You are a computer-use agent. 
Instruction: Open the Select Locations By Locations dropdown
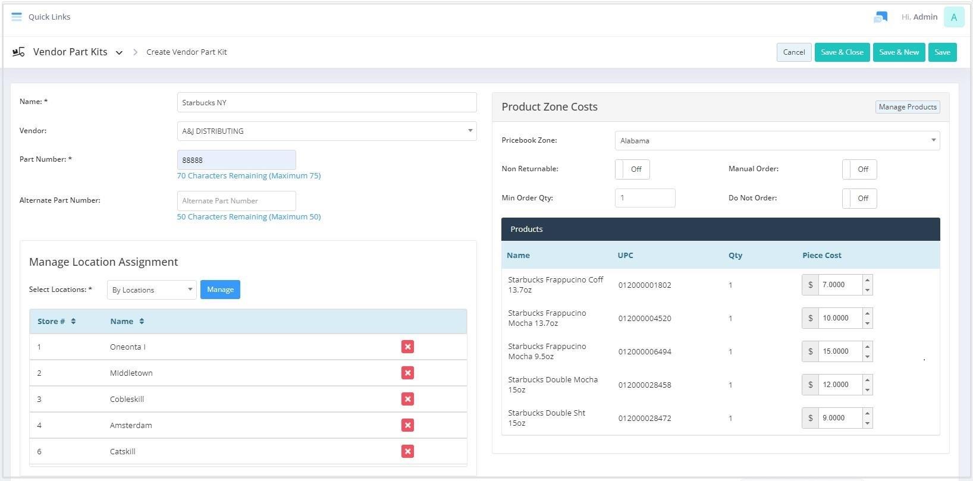tap(152, 290)
